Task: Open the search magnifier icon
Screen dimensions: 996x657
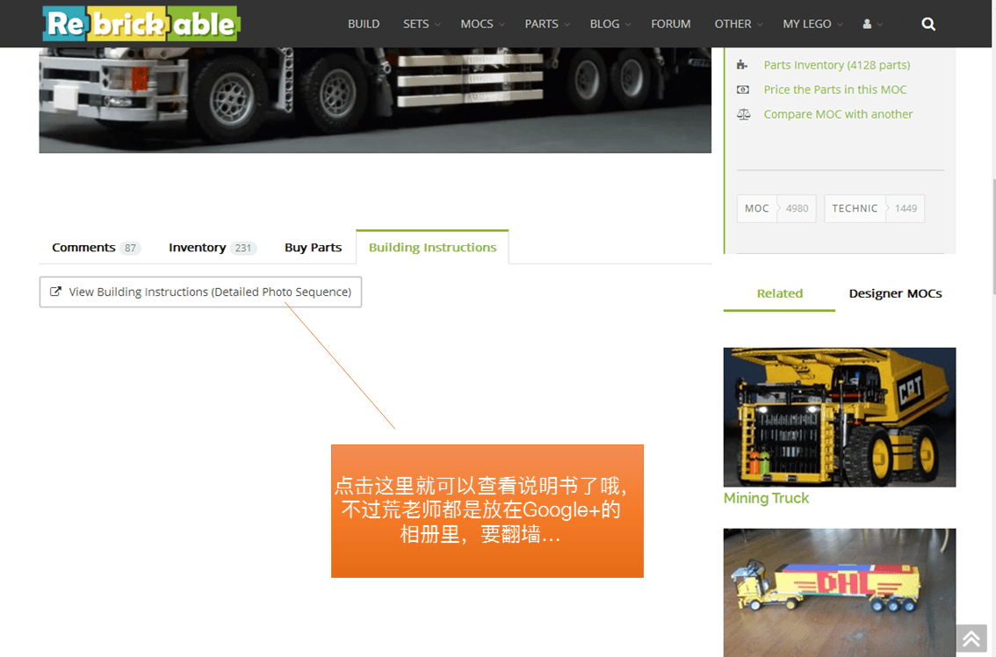Action: pos(928,24)
